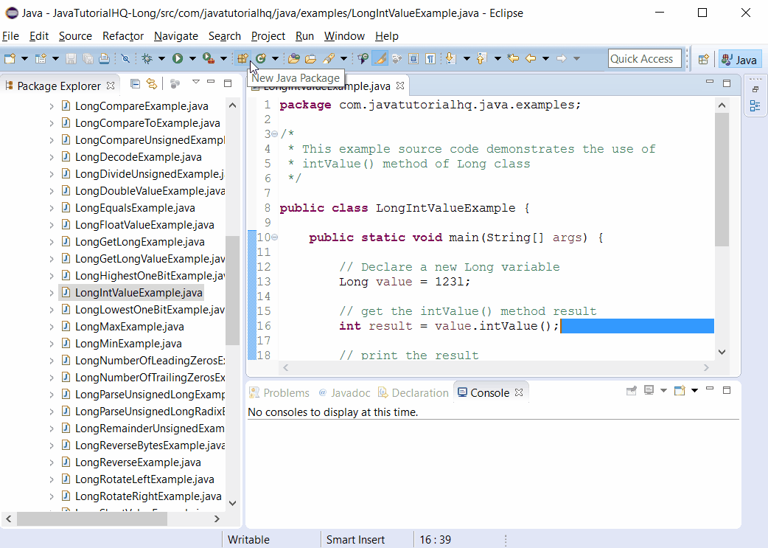Click inside the Quick Access field
Viewport: 768px width, 548px height.
[645, 58]
